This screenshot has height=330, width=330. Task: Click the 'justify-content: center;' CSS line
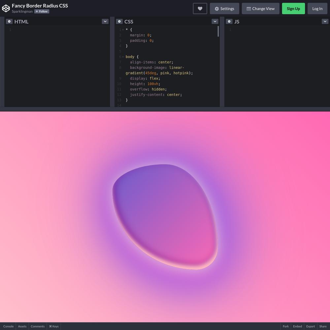156,95
